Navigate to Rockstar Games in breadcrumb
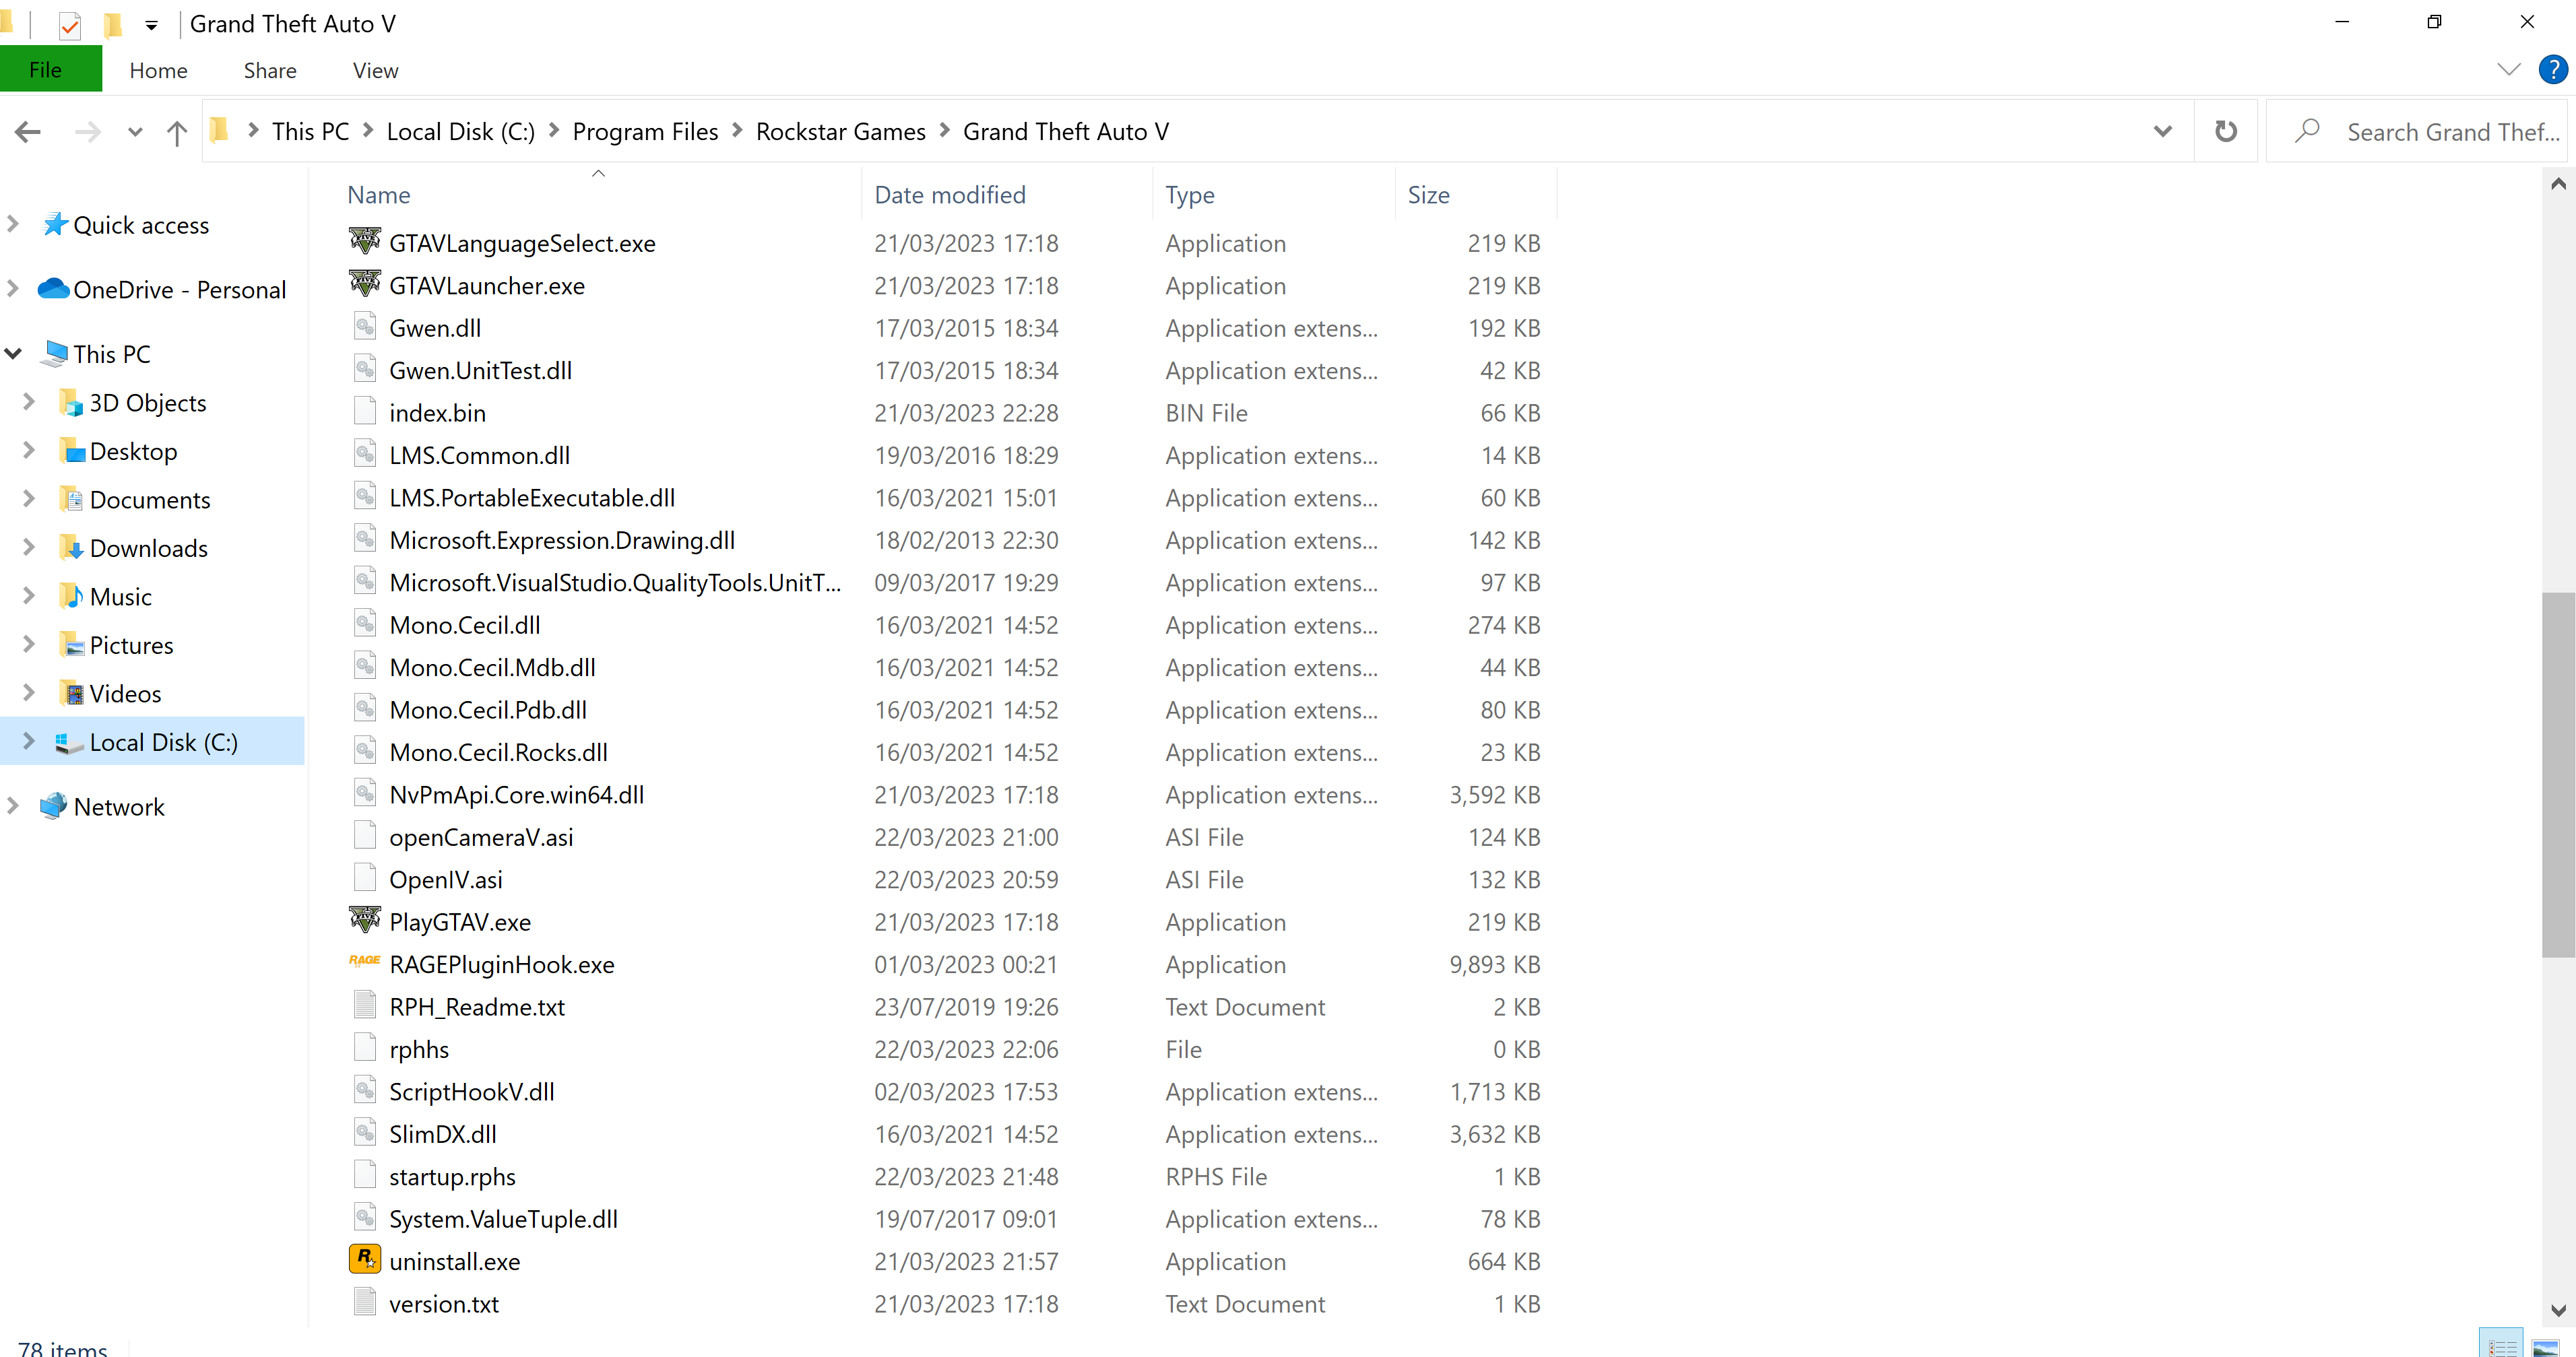 (x=840, y=132)
